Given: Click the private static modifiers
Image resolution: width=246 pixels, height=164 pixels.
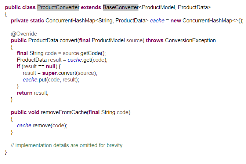Looking at the screenshot, I should pyautogui.click(x=28, y=21).
